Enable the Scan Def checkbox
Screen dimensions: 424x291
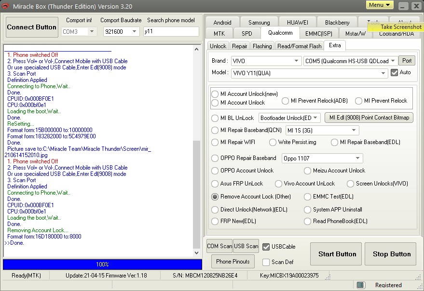pyautogui.click(x=266, y=262)
